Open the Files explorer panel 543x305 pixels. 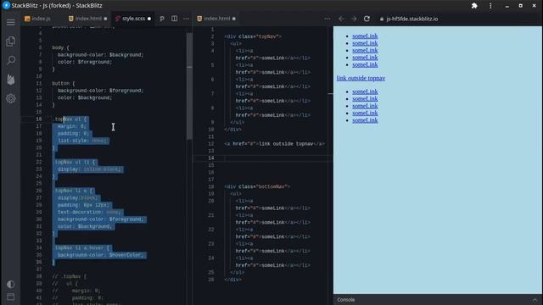coord(11,42)
